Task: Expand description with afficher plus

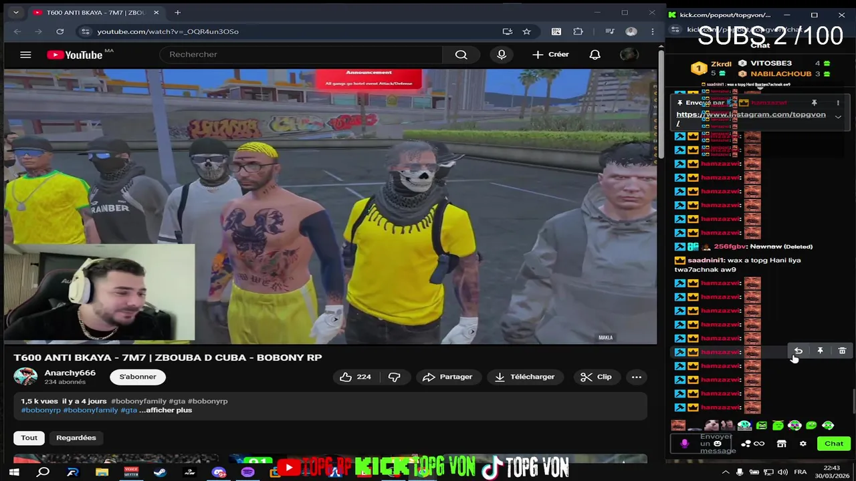Action: 165,410
